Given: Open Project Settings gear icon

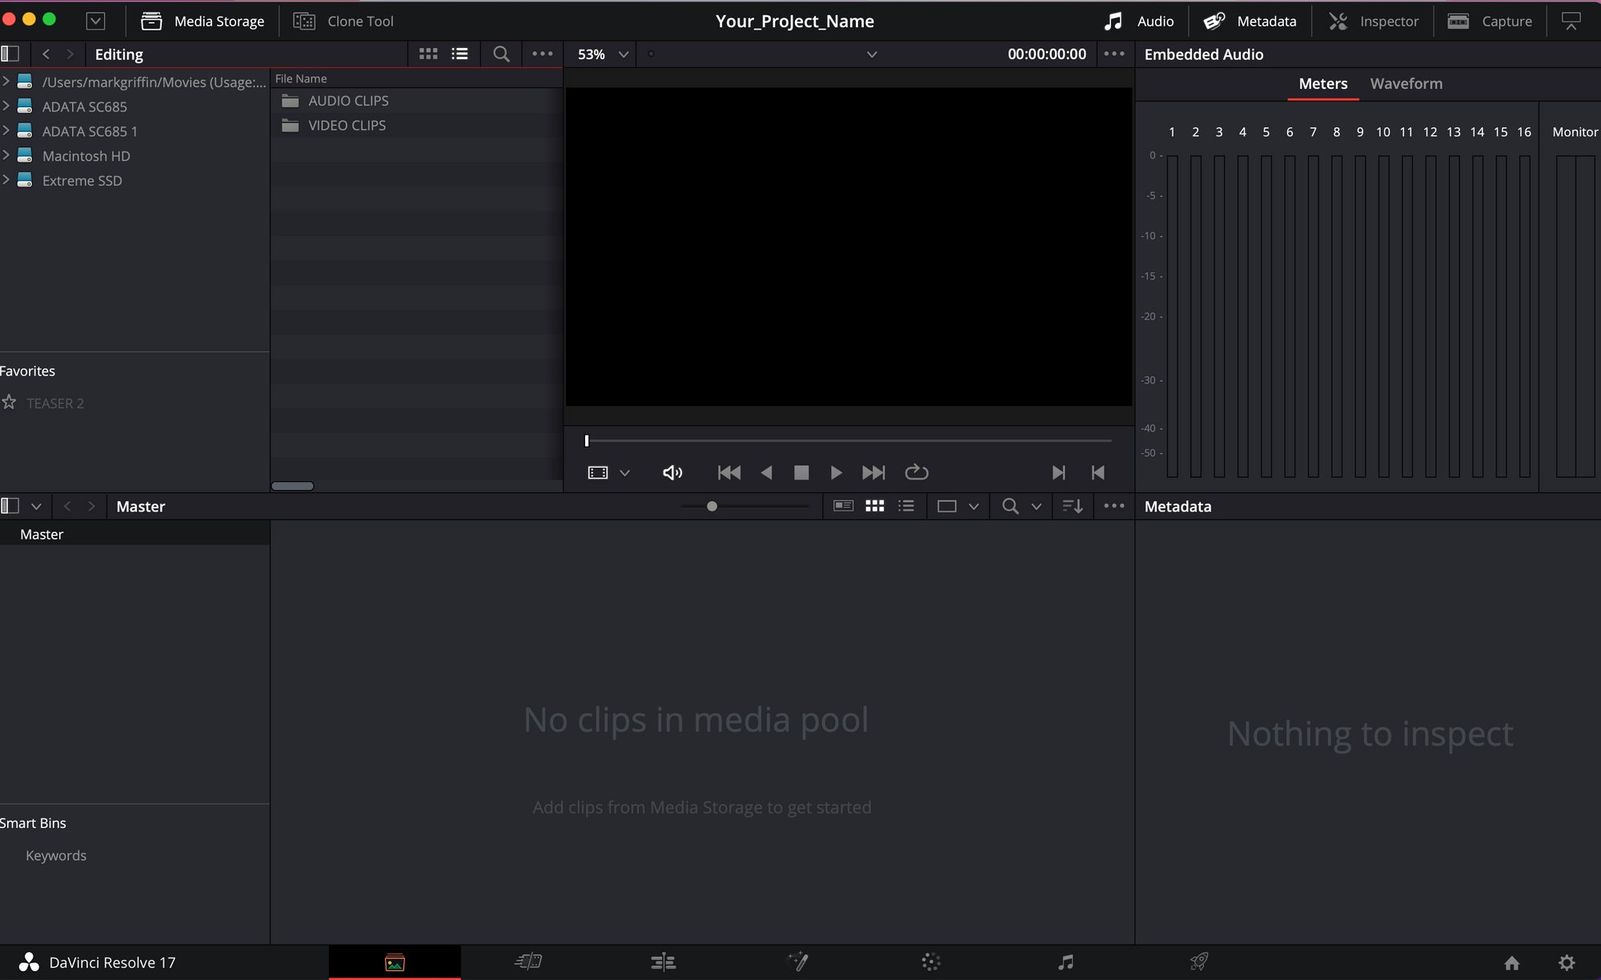Looking at the screenshot, I should coord(1567,962).
